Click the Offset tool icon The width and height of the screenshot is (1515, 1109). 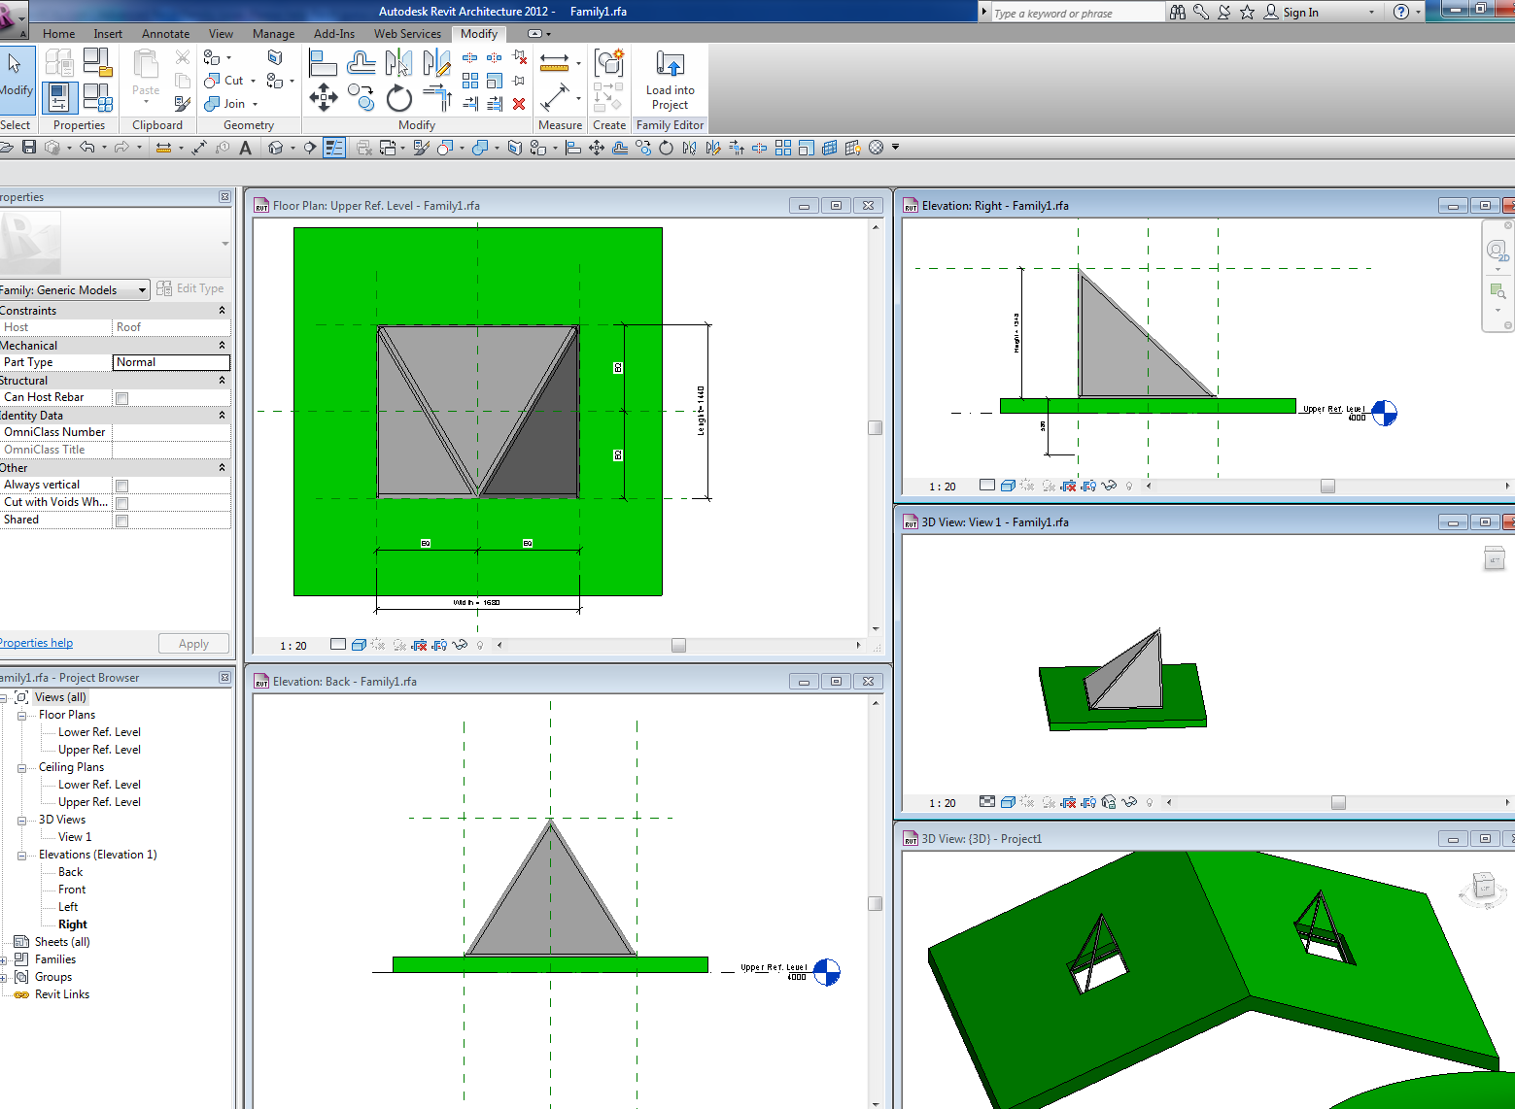[361, 64]
